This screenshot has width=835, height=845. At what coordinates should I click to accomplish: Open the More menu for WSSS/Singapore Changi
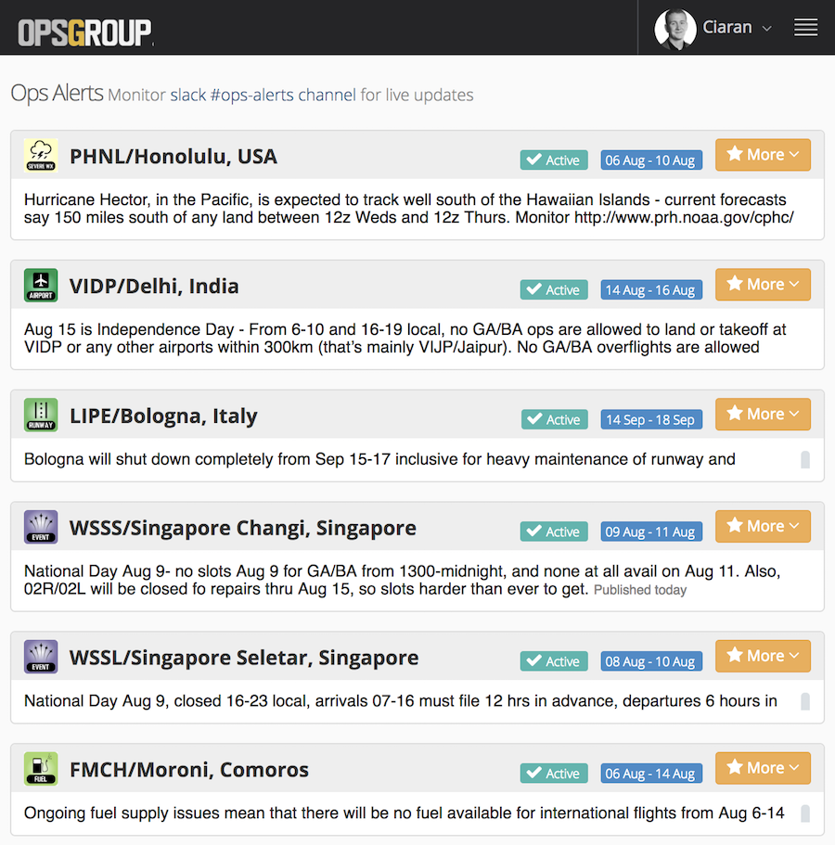pos(763,526)
